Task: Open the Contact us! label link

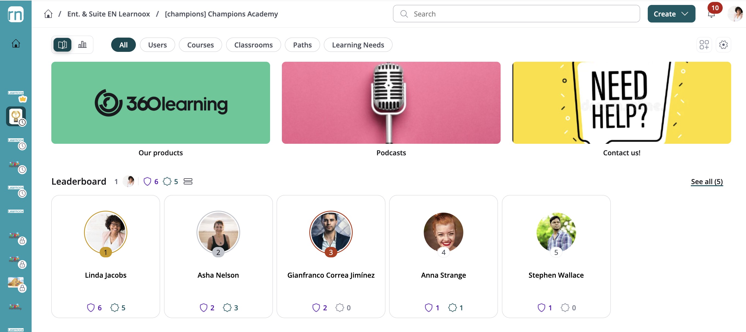Action: click(621, 153)
